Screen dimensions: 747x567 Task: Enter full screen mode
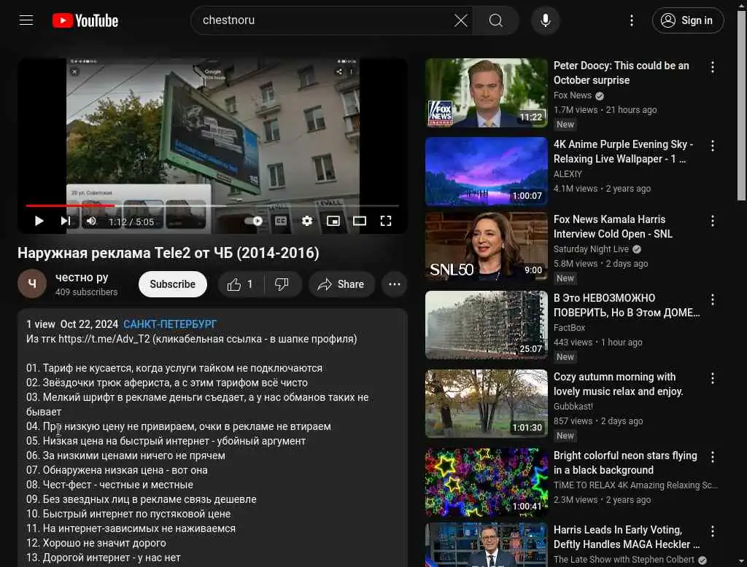point(386,221)
